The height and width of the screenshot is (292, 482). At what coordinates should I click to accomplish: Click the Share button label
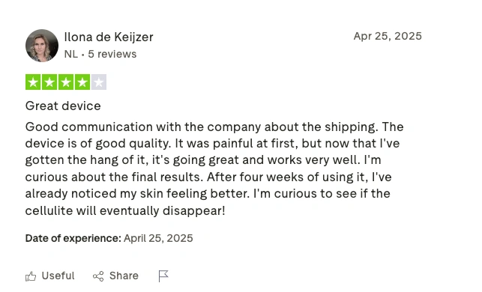point(124,276)
